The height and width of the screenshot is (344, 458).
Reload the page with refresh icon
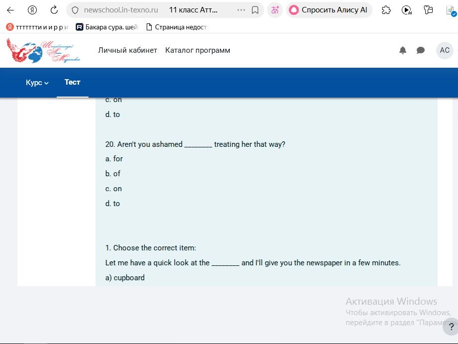54,10
